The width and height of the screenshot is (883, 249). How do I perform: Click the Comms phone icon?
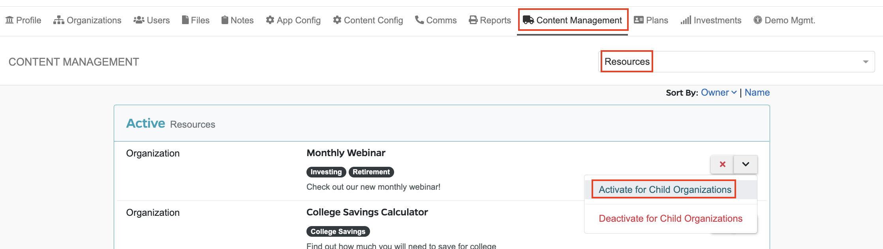coord(419,20)
